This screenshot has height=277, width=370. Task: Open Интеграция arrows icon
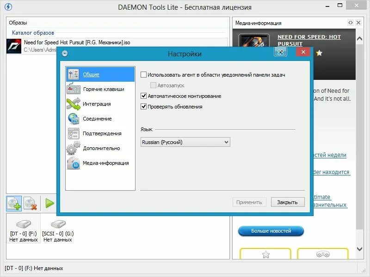[74, 104]
